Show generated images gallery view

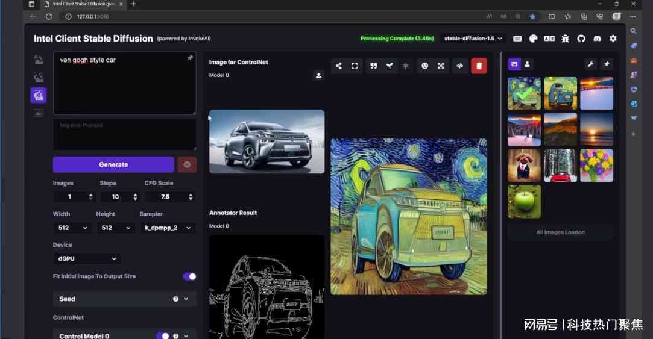pyautogui.click(x=514, y=64)
